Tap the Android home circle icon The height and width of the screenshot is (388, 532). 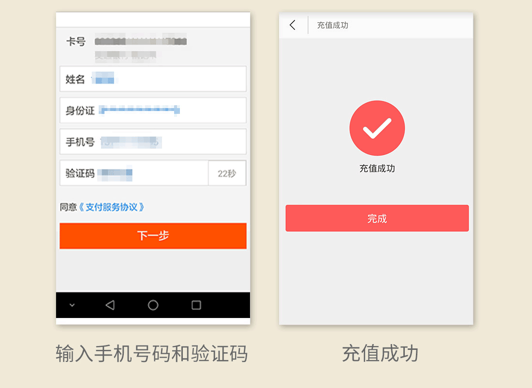(153, 305)
